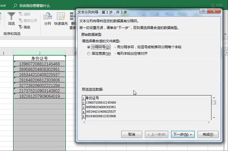Click the Filter funnel icon
This screenshot has height=151, width=228.
(11, 17)
